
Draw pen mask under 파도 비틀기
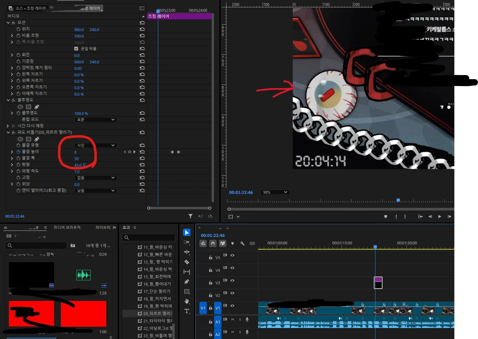pos(37,139)
